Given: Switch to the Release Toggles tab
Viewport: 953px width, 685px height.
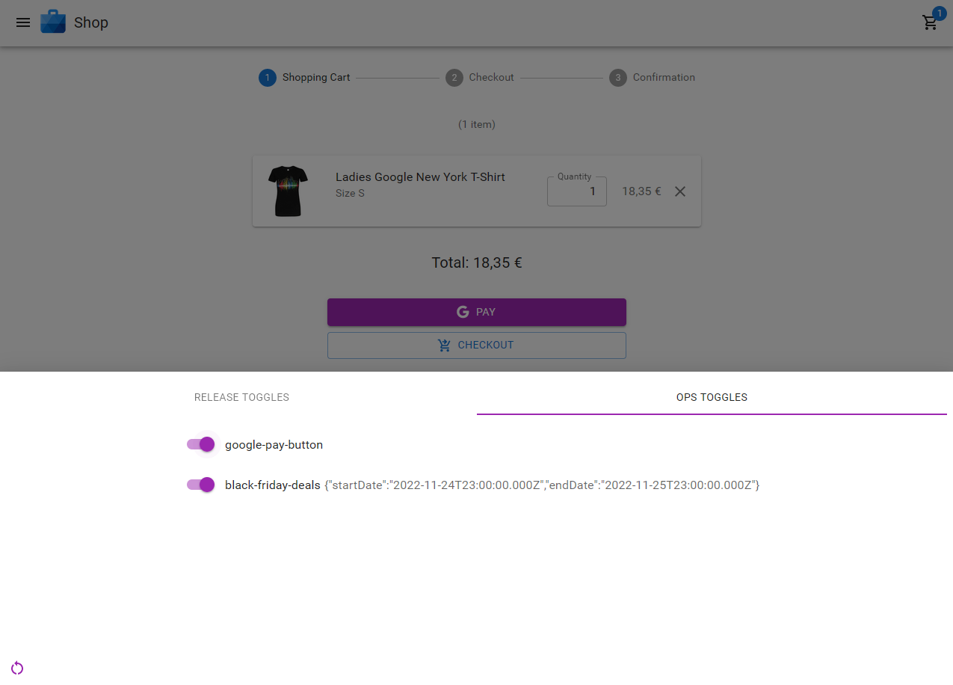Looking at the screenshot, I should click(x=241, y=397).
